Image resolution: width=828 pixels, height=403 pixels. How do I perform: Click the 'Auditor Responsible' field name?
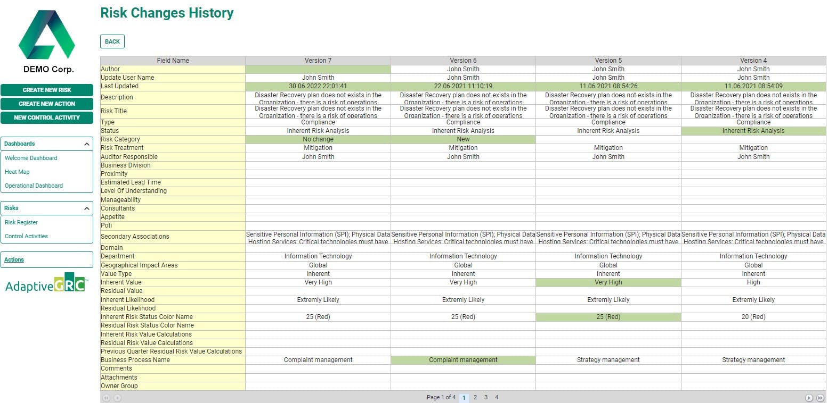click(173, 157)
